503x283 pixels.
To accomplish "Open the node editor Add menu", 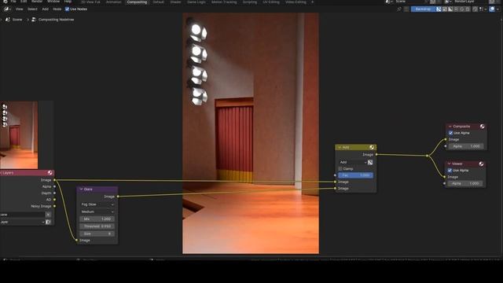I will coord(46,9).
